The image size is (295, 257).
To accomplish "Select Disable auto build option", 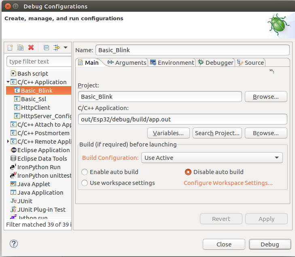I will point(188,172).
